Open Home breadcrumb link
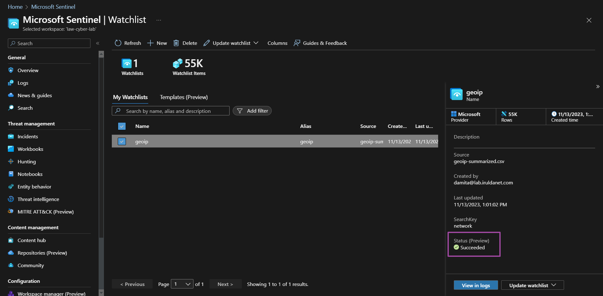603x296 pixels. (x=15, y=7)
